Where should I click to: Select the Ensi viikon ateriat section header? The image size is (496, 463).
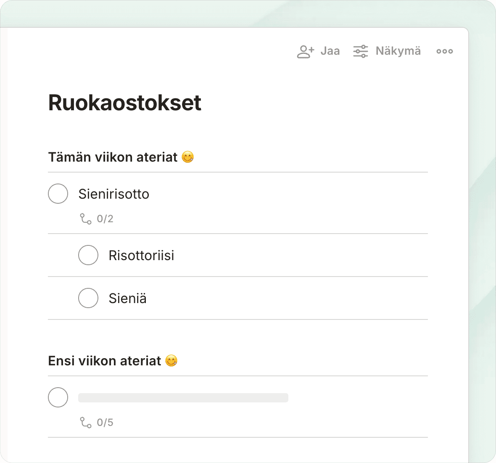[x=105, y=361]
